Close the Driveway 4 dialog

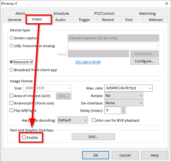(x=166, y=4)
